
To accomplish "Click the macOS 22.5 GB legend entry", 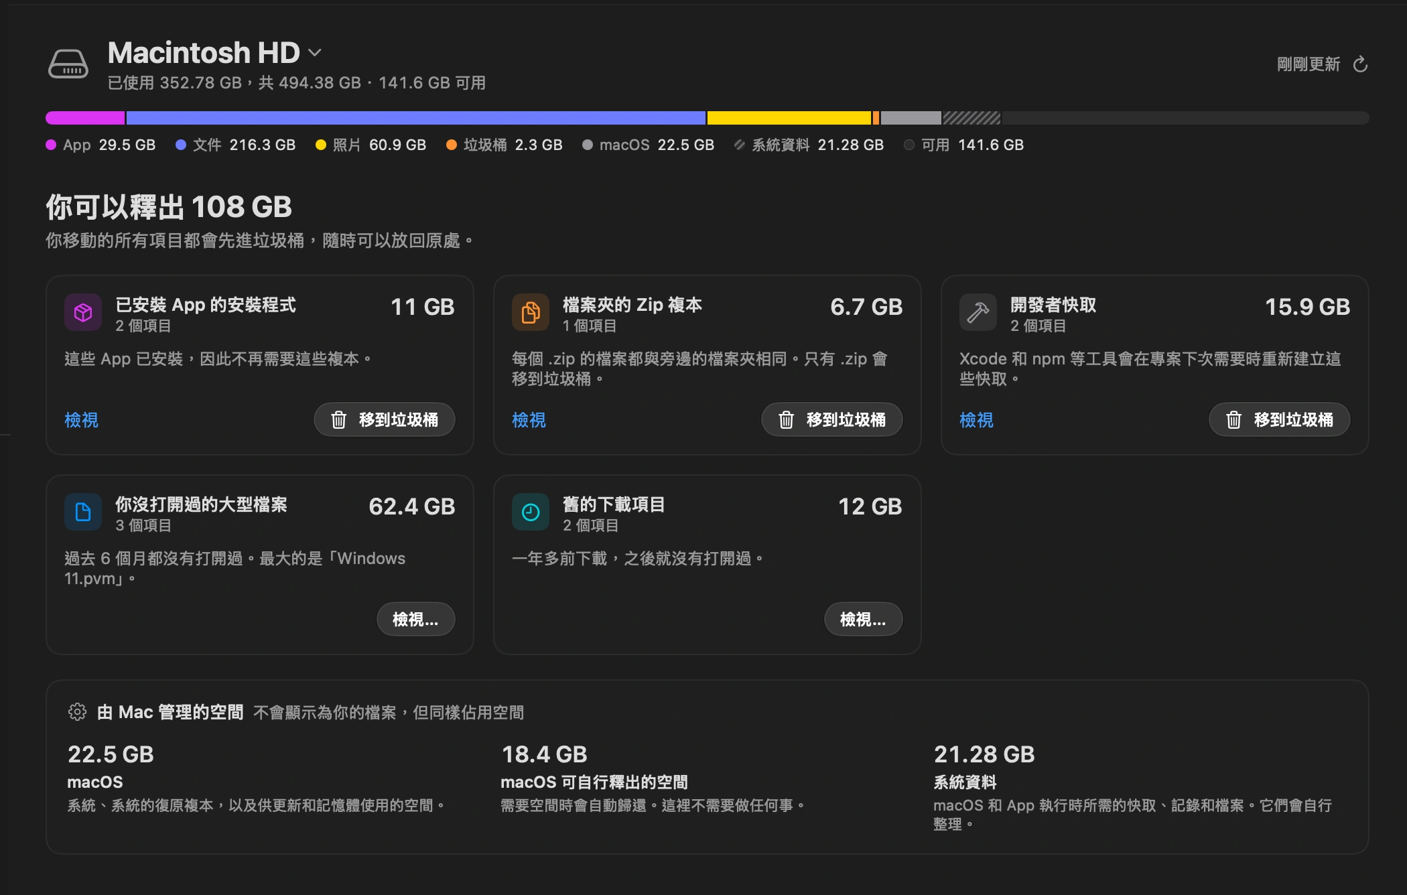I will coord(648,145).
